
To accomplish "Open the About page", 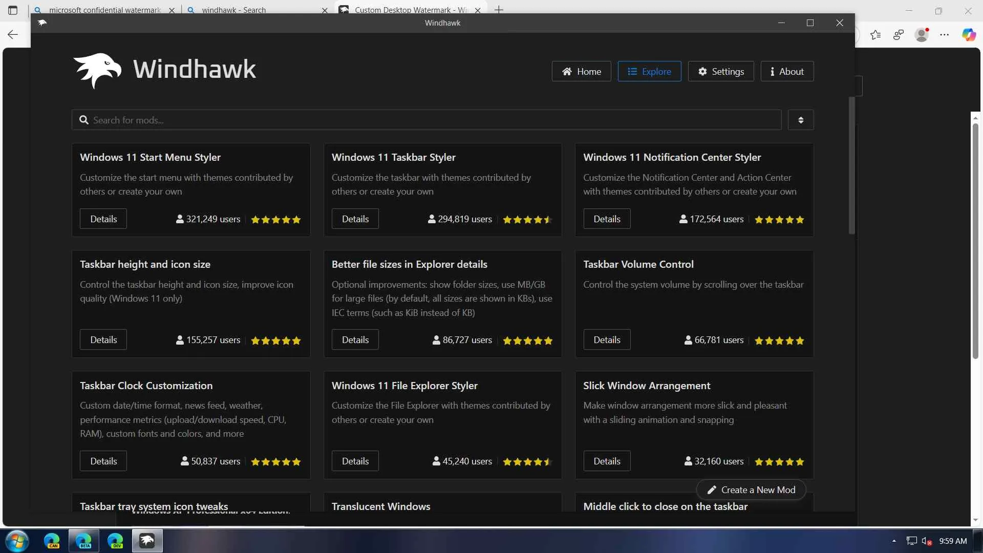I will (x=787, y=71).
